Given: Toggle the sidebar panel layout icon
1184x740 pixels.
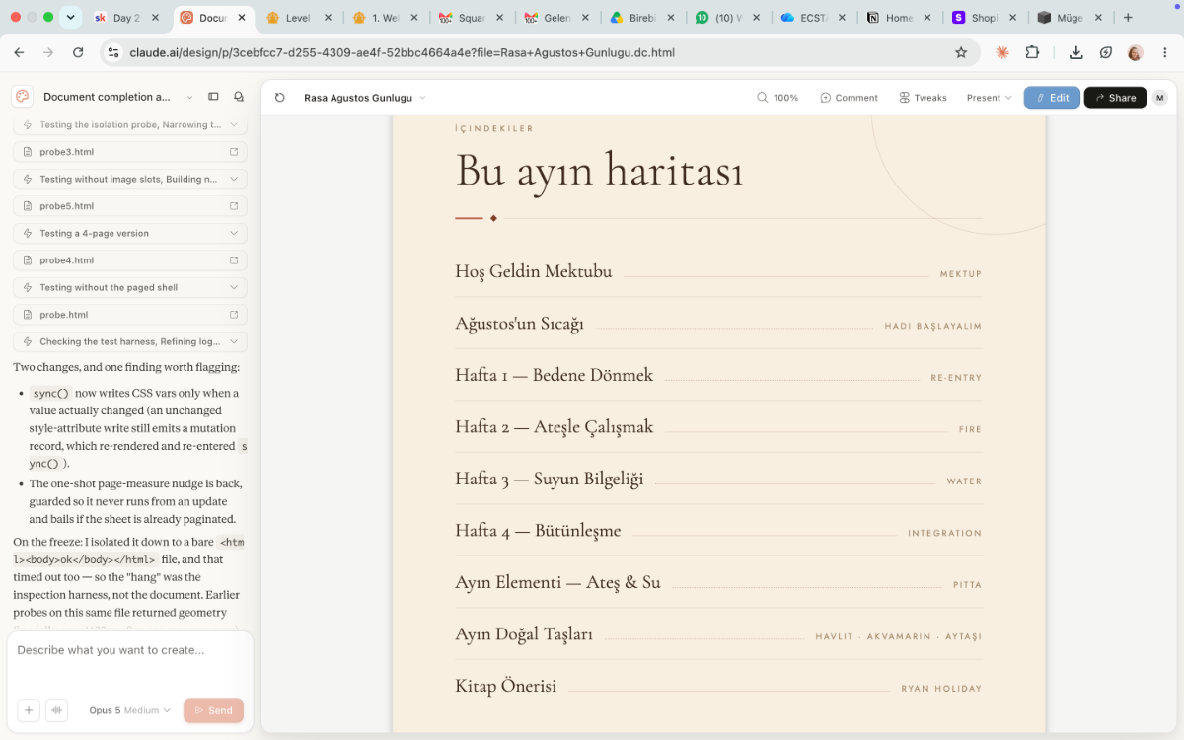Looking at the screenshot, I should click(x=213, y=97).
